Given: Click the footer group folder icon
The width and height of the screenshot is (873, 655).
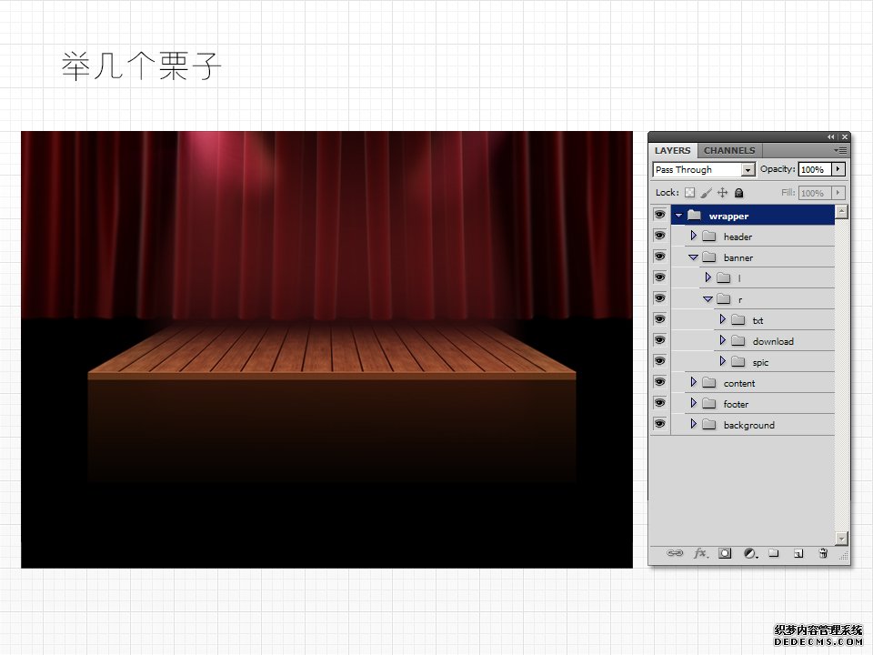Looking at the screenshot, I should pos(708,403).
